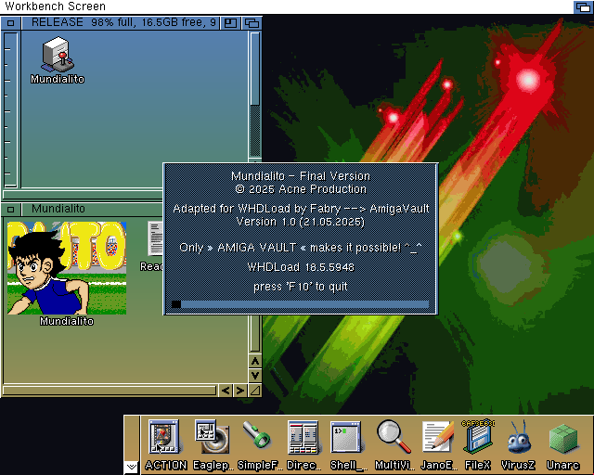
Task: Open FileX hex editor in dock
Action: pos(478,445)
